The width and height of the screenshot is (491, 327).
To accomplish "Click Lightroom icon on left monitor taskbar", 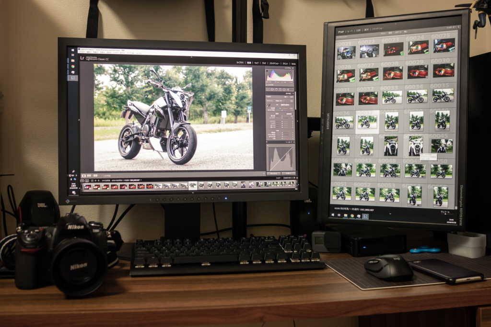I will point(73,78).
